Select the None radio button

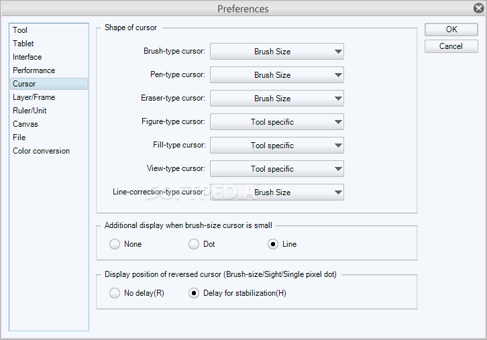(115, 244)
